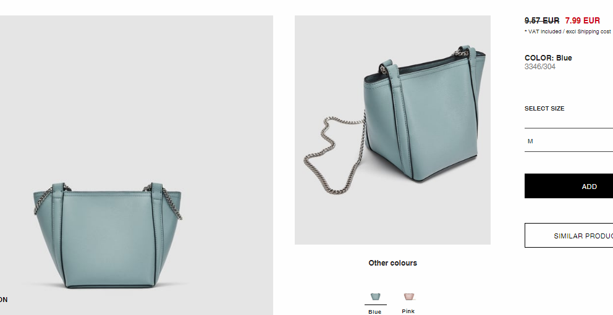
Task: Open the large front-view bag image
Action: pos(137,165)
